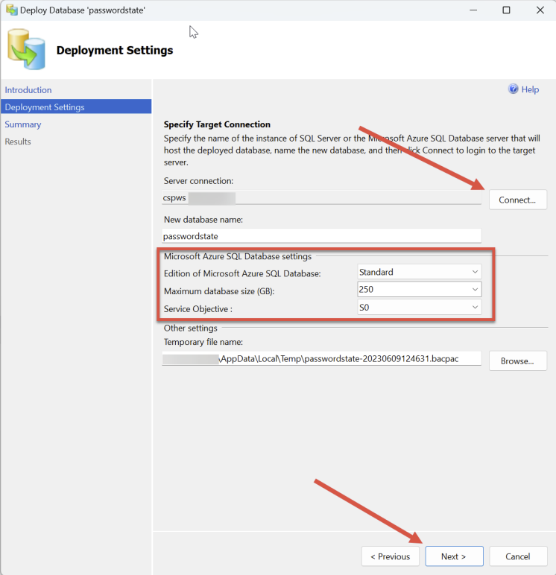Go to the Introduction page
556x575 pixels.
click(28, 90)
